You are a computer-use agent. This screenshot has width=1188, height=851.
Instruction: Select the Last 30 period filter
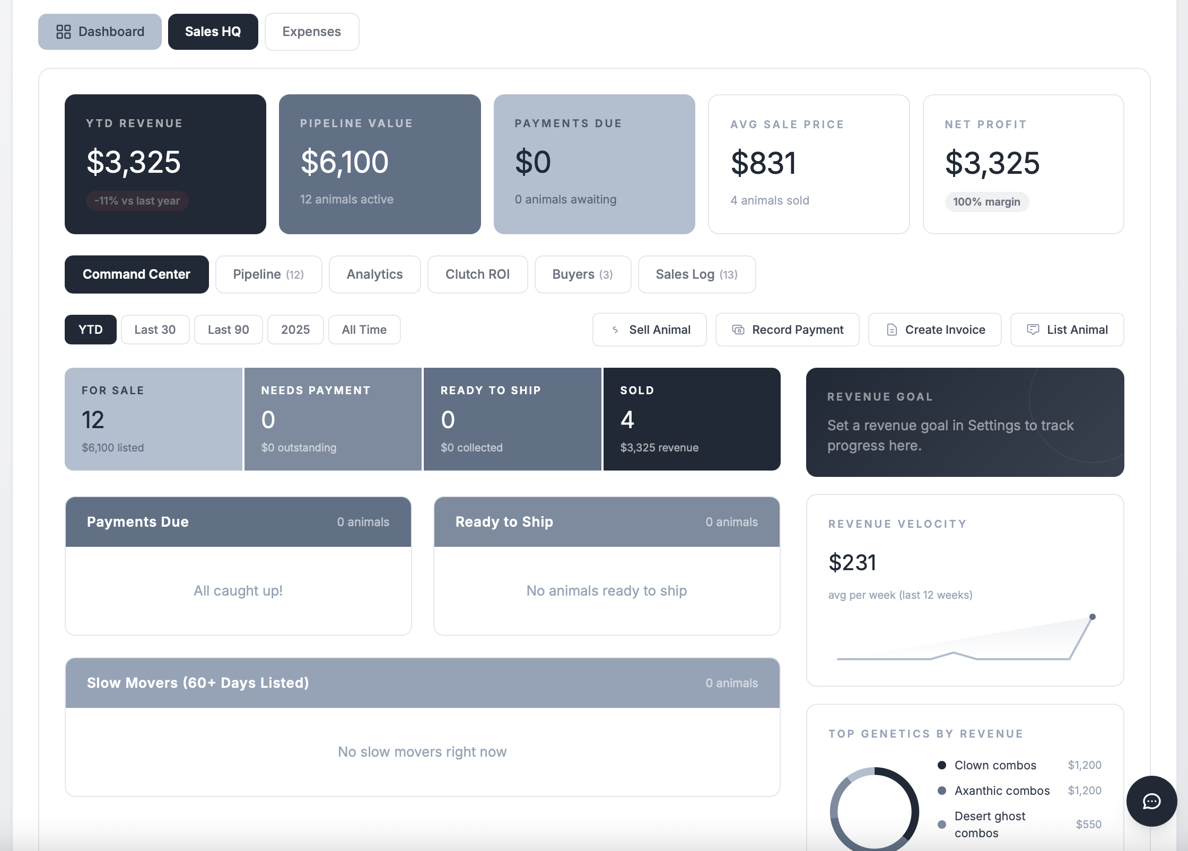point(155,330)
